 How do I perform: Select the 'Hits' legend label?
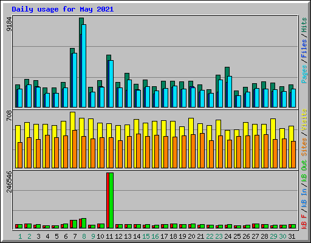tap(304, 25)
